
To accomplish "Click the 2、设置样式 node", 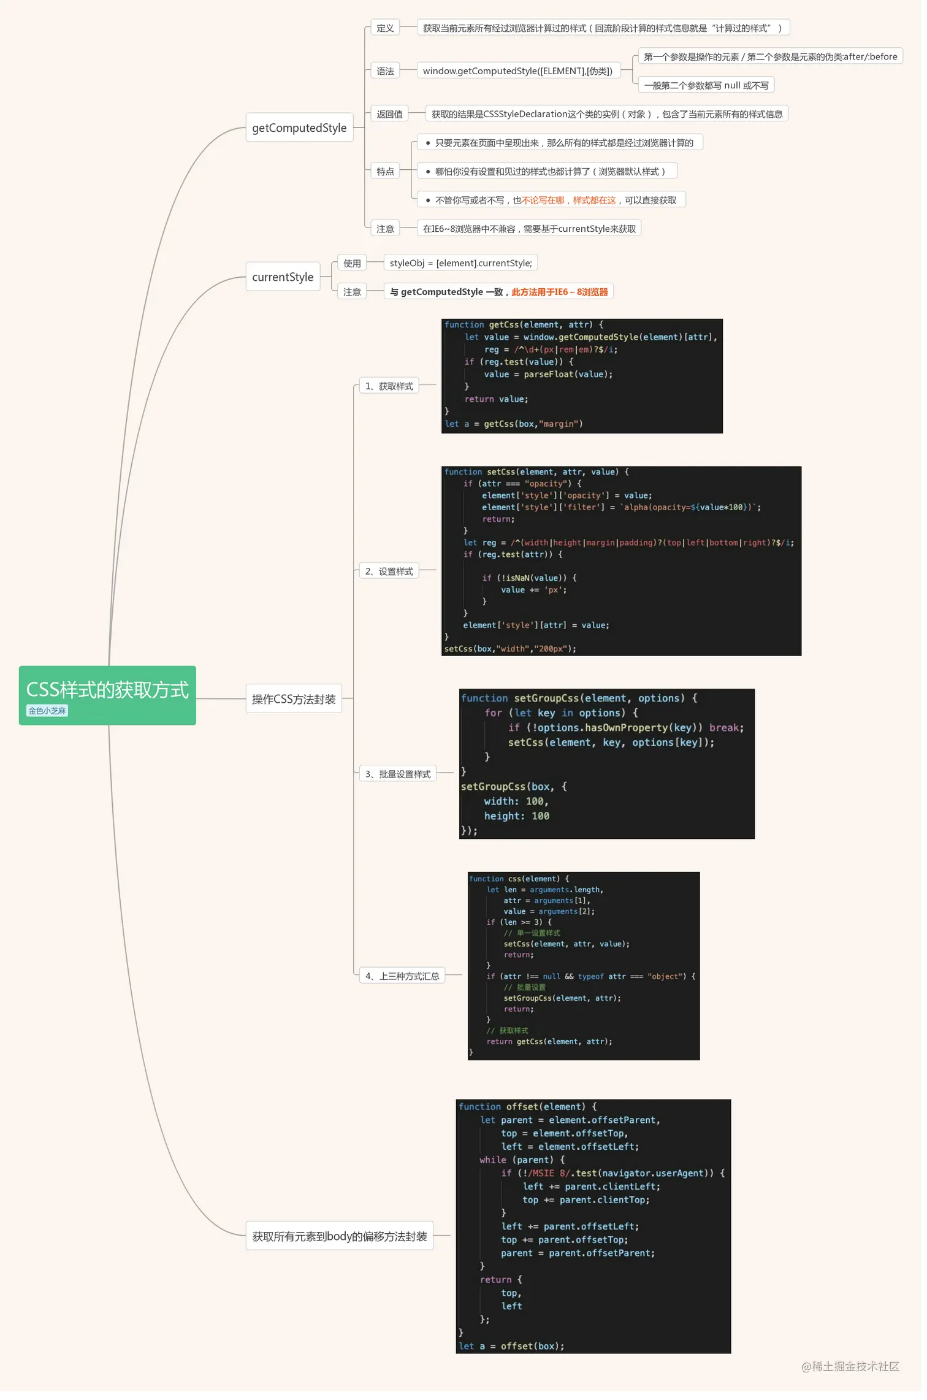I will click(391, 575).
